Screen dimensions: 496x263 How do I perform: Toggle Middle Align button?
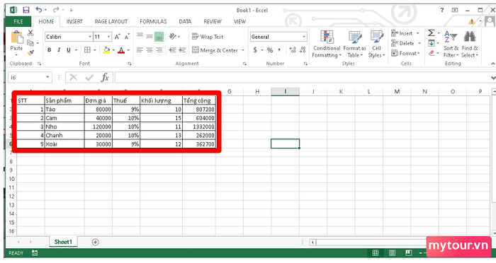pos(150,37)
